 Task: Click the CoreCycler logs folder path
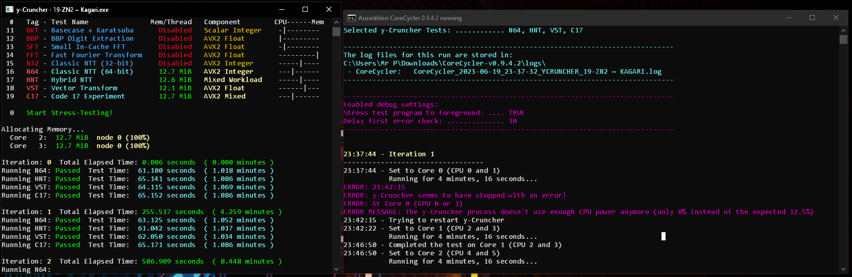445,63
